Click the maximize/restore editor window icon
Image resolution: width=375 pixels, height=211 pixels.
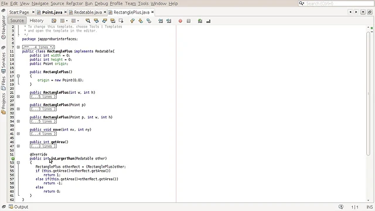point(370,12)
